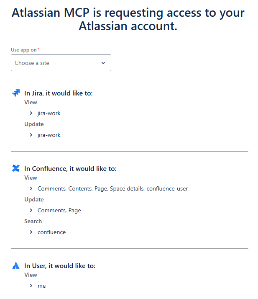Click the "me" scope text
The image size is (258, 299).
click(41, 286)
